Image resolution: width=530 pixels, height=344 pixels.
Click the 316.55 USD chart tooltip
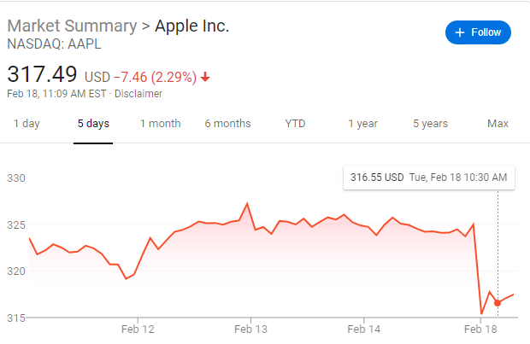tap(429, 178)
